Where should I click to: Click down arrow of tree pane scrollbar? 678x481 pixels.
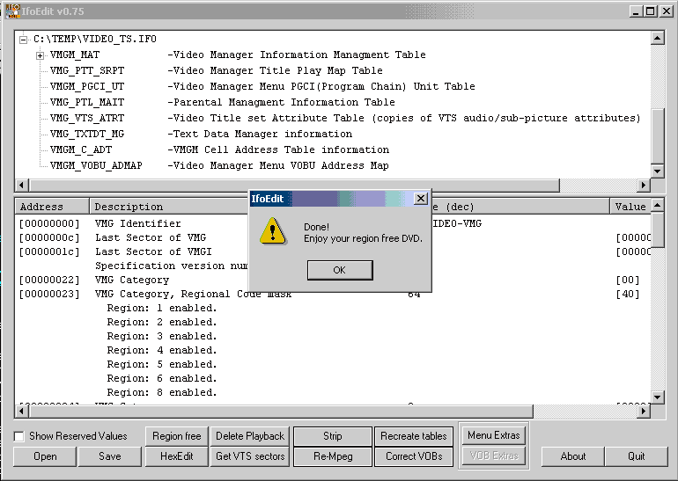pos(657,171)
